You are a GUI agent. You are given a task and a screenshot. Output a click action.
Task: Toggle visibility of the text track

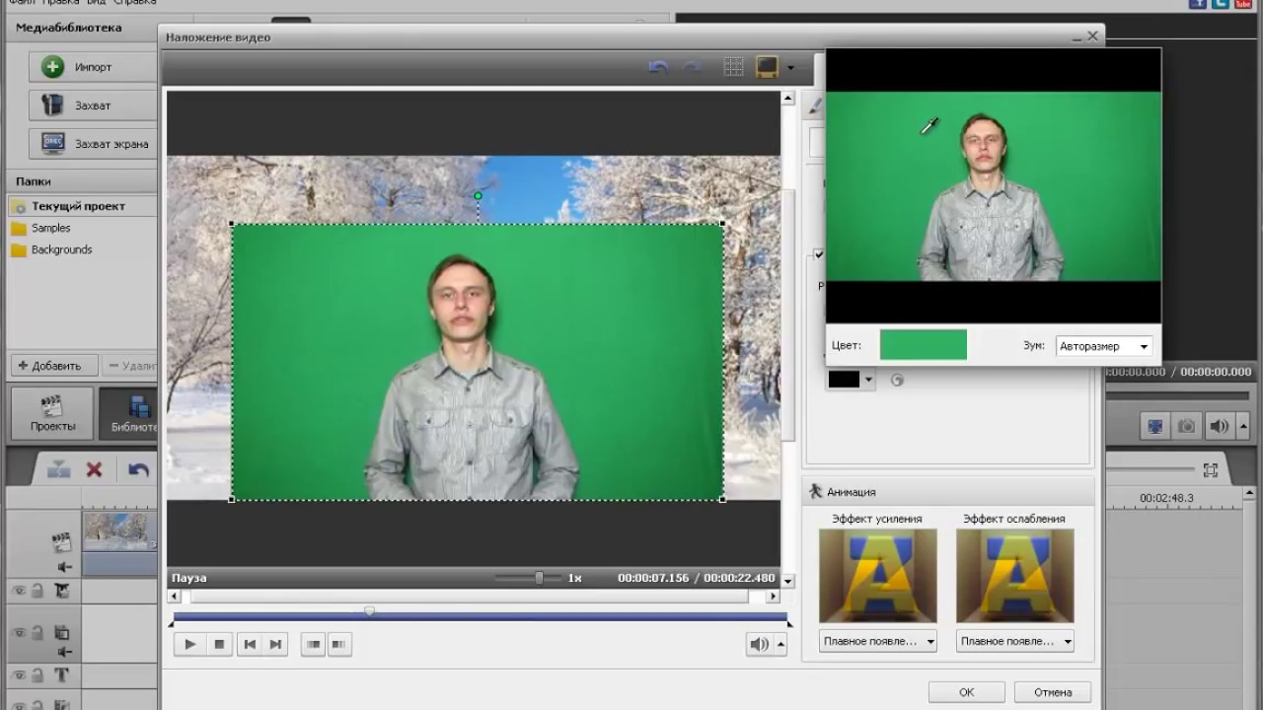[x=18, y=675]
